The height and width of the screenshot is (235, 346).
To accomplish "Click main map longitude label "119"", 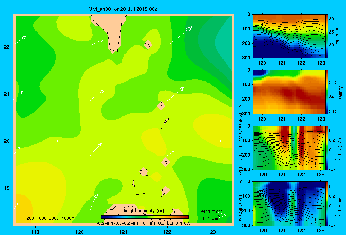I will coord(35,232).
